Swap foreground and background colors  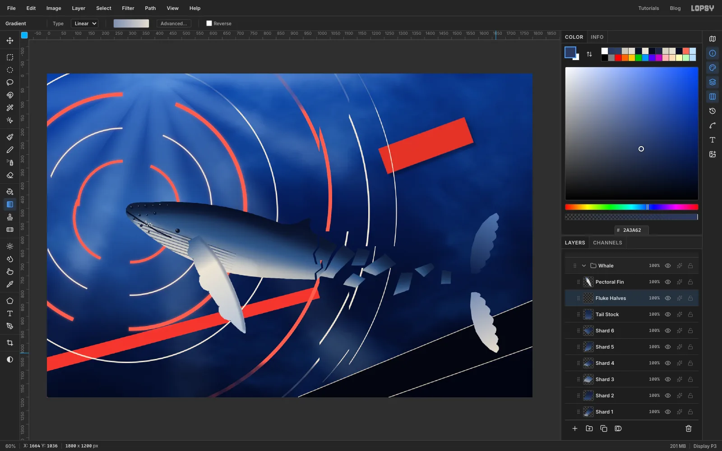tap(589, 54)
